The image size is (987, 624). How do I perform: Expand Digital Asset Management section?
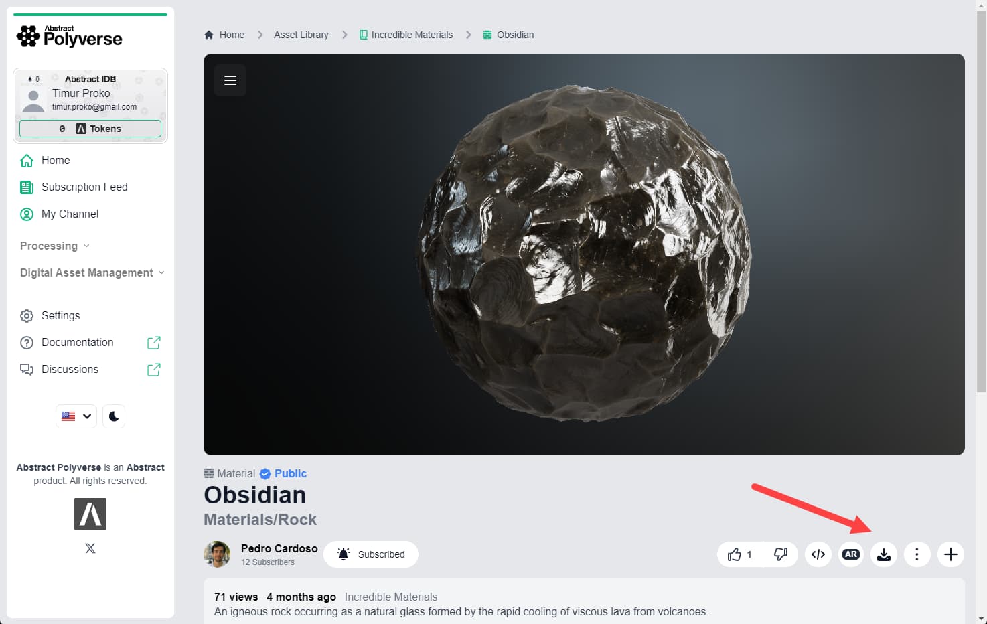pos(92,272)
